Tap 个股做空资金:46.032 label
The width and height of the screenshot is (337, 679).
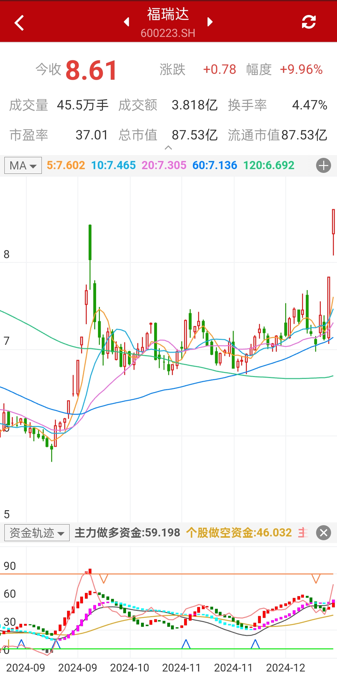(x=239, y=533)
